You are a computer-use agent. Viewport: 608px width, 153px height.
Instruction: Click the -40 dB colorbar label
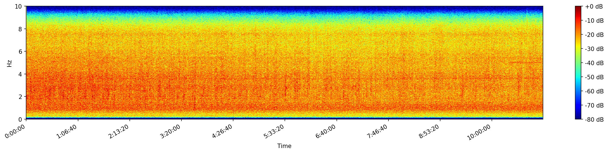click(594, 63)
